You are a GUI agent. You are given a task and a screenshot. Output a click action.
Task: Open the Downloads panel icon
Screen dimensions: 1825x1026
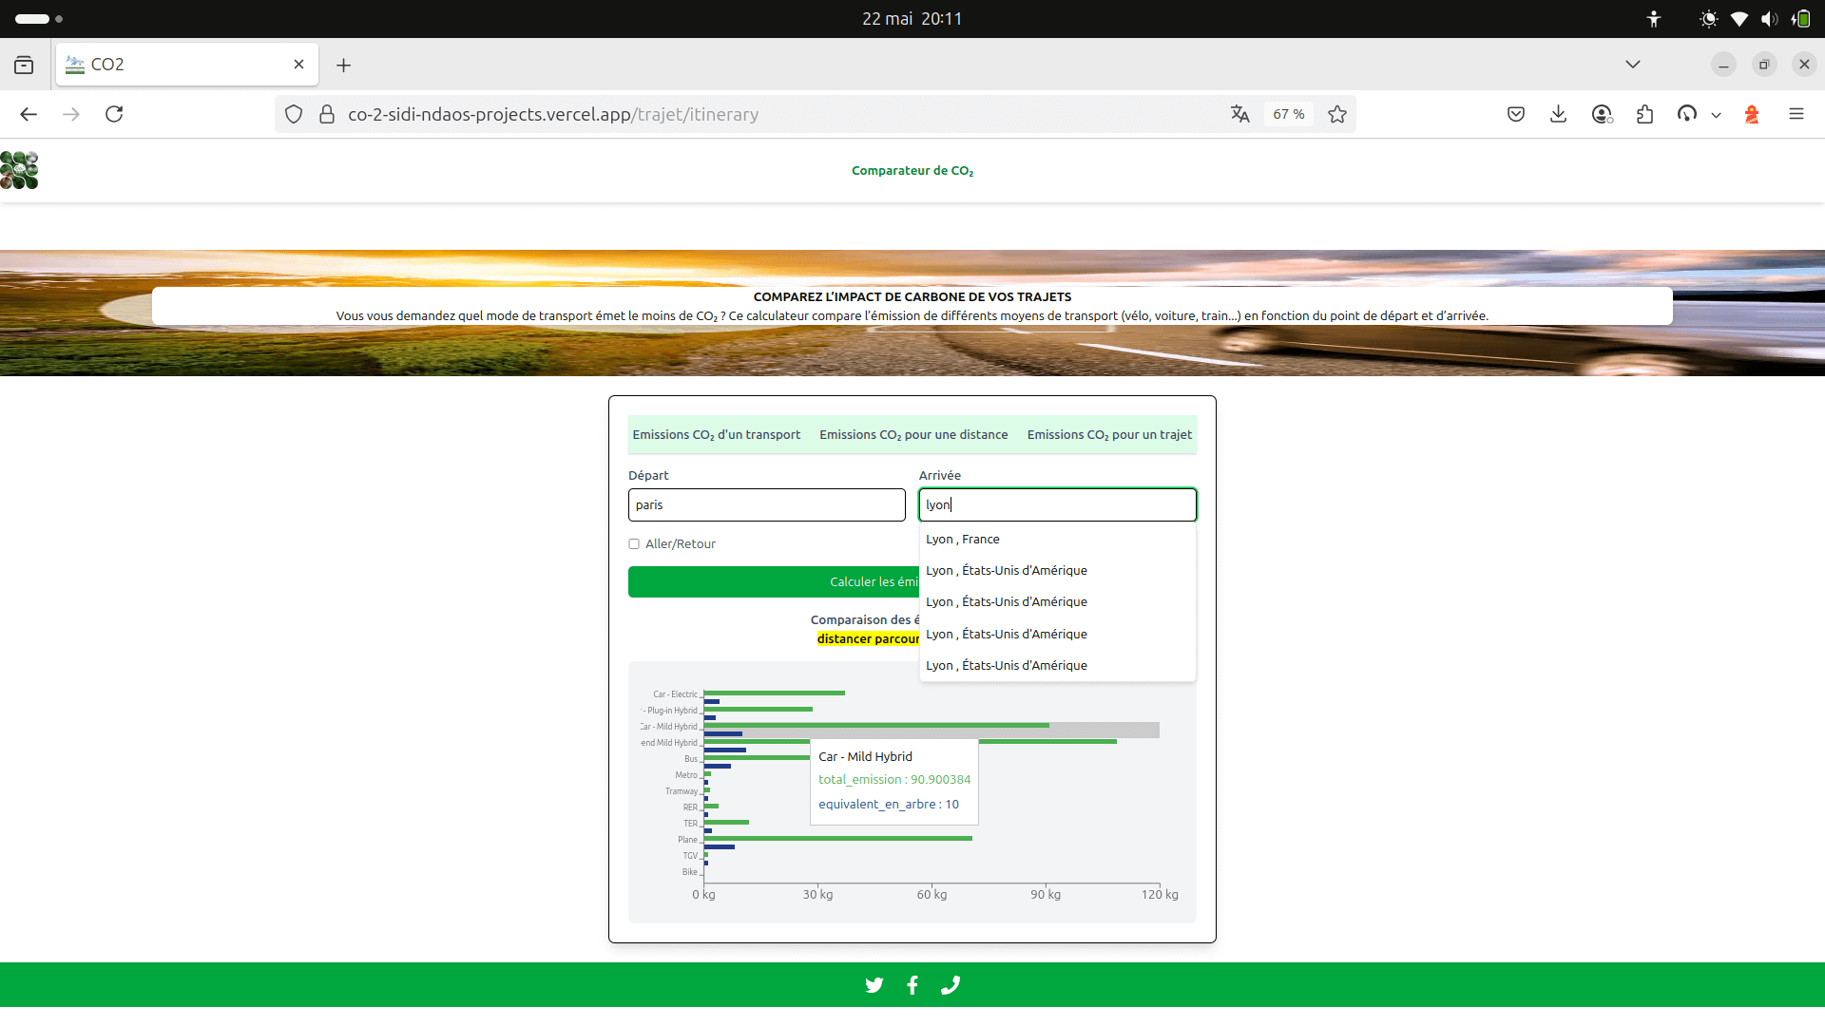1558,114
